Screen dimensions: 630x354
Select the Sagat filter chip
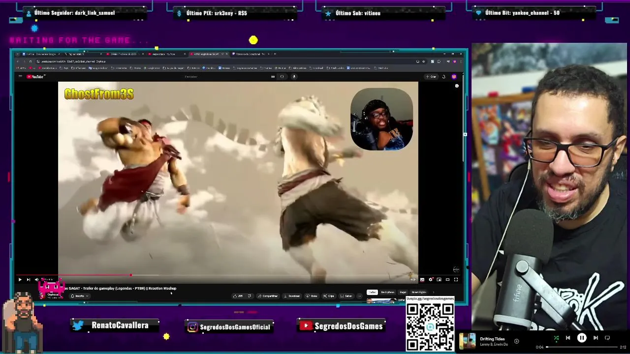click(403, 292)
